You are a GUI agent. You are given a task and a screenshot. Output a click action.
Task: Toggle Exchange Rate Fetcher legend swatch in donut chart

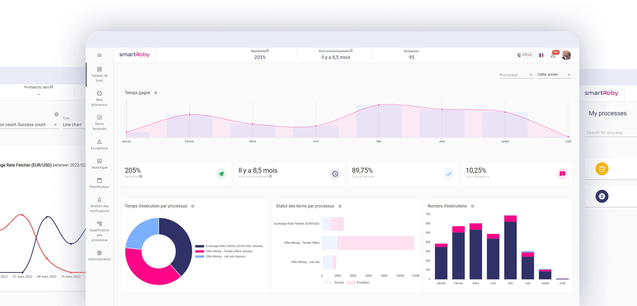click(x=200, y=246)
